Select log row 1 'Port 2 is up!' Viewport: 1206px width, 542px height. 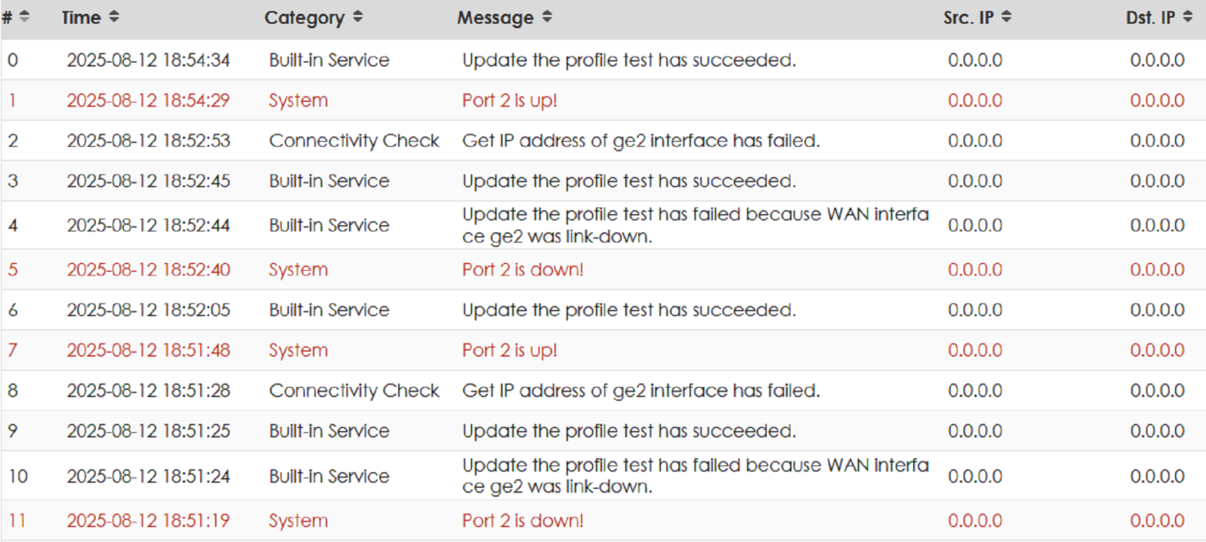(x=603, y=100)
